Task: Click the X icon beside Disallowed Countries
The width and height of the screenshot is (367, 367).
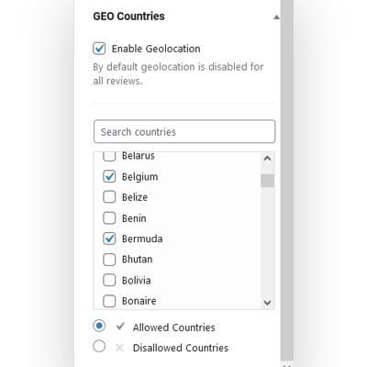Action: (x=119, y=348)
